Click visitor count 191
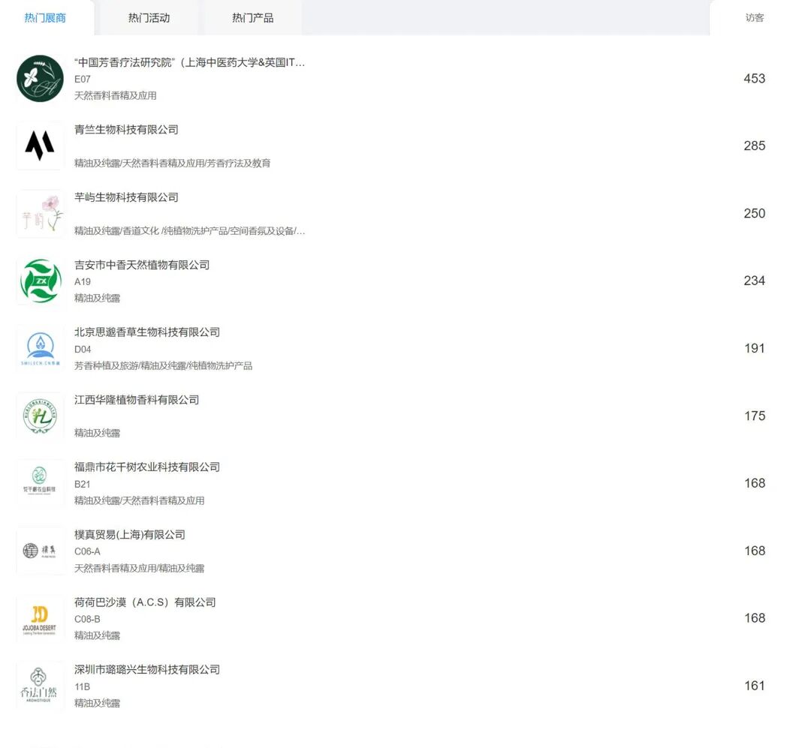811x748 pixels. (x=754, y=348)
